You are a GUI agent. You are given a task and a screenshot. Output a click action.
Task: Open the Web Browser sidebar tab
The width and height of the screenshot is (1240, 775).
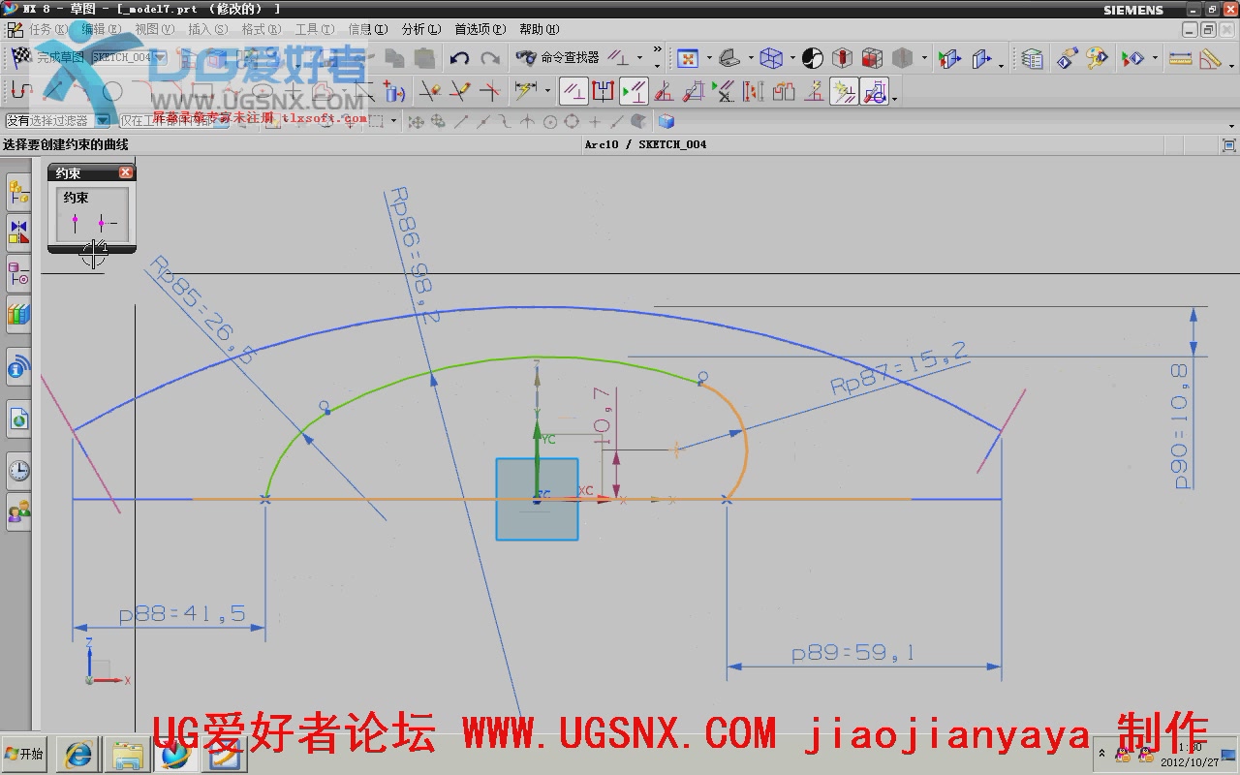point(18,418)
